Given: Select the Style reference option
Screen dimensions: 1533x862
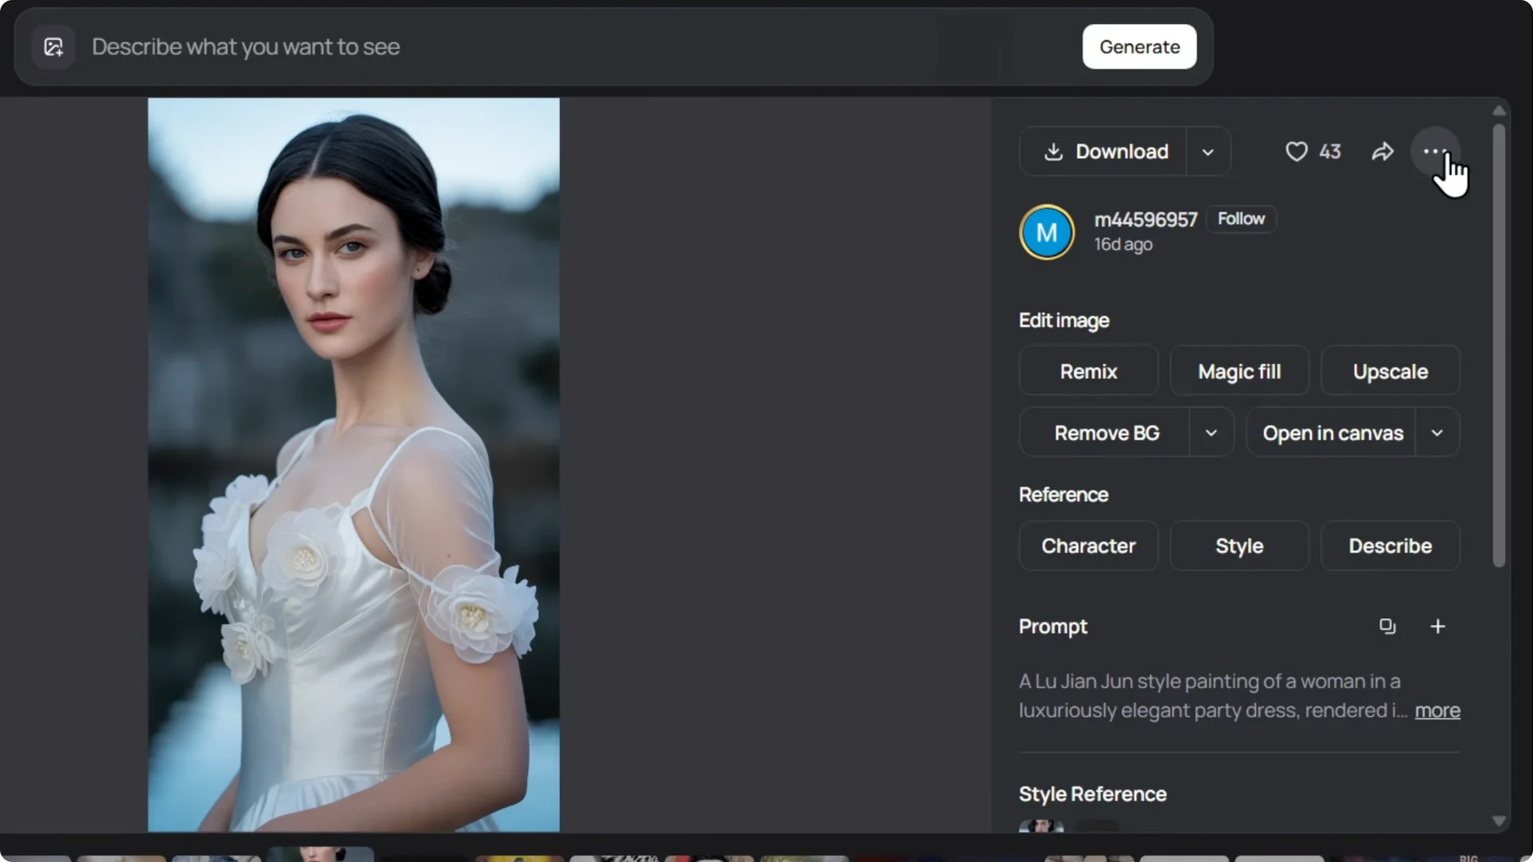Looking at the screenshot, I should point(1239,546).
